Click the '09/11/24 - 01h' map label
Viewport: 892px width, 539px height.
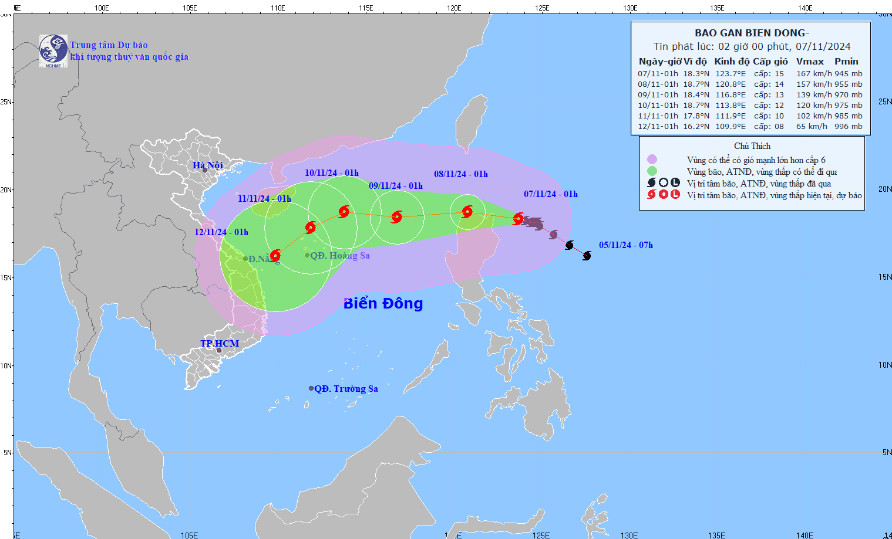[396, 186]
